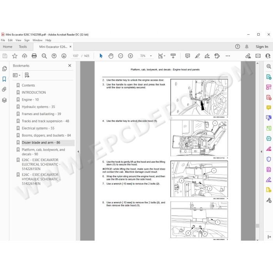This screenshot has width=273, height=273.
Task: Switch to the Tools tab
Action: (23, 47)
